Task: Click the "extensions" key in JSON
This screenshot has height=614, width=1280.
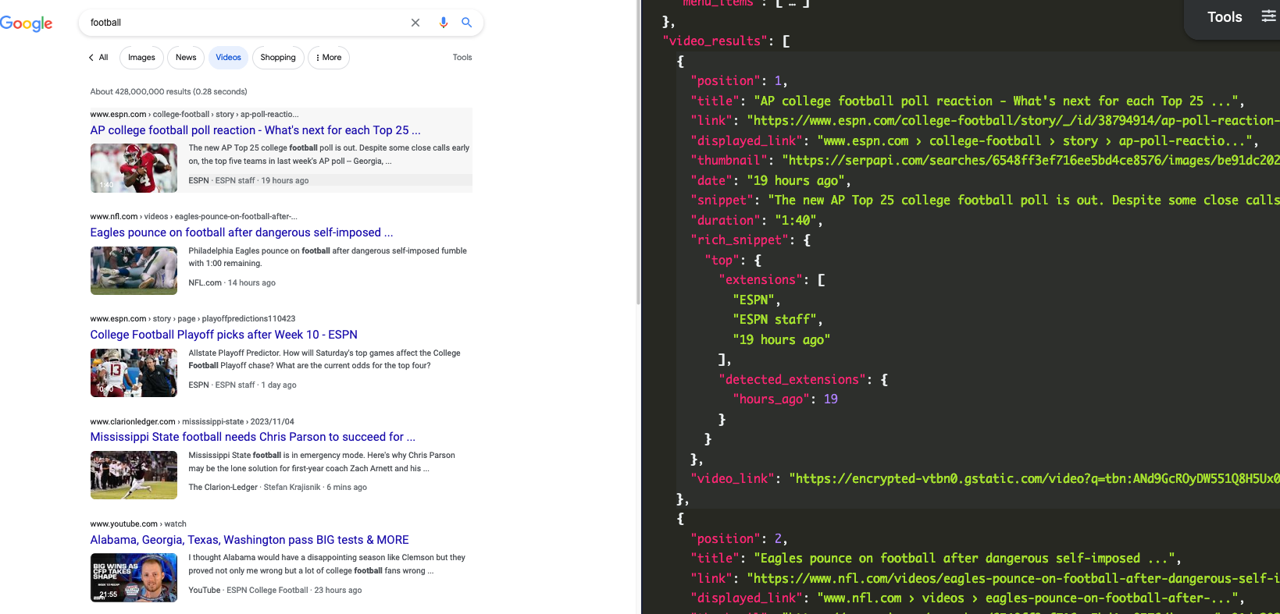Action: 761,280
